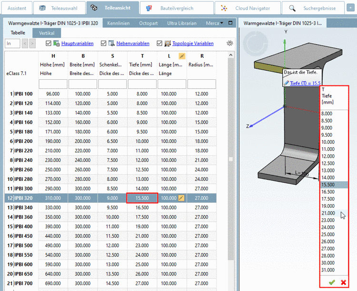The height and width of the screenshot is (291, 357).
Task: Open table settings gear icon
Action: 230,43
